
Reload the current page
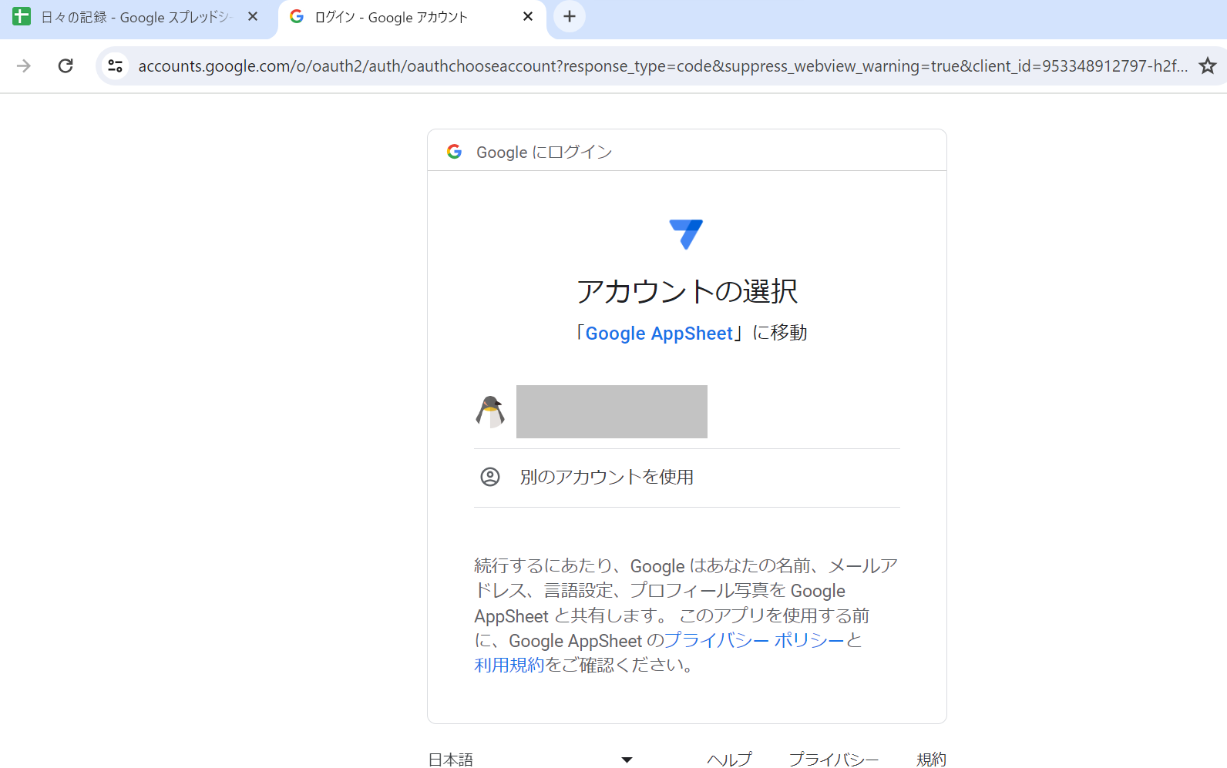pyautogui.click(x=66, y=66)
